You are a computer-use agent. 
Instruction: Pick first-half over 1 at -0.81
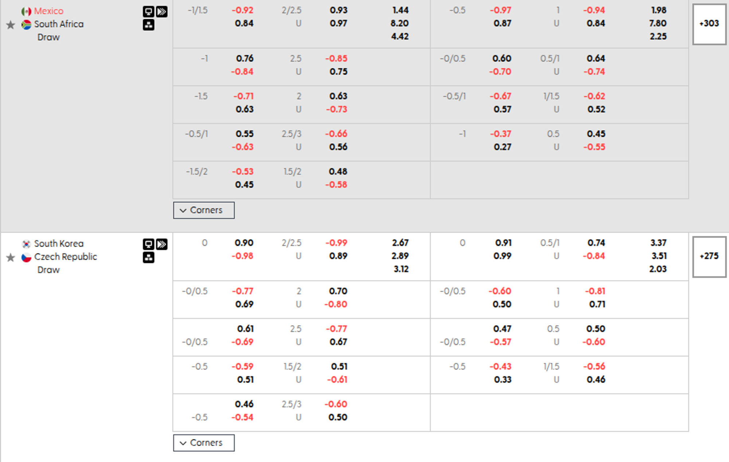tap(595, 291)
